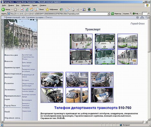Open the Сервис menu
Viewport: 151px width, 127px height.
point(35,5)
